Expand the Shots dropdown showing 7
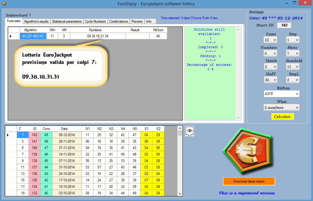 tap(292, 53)
